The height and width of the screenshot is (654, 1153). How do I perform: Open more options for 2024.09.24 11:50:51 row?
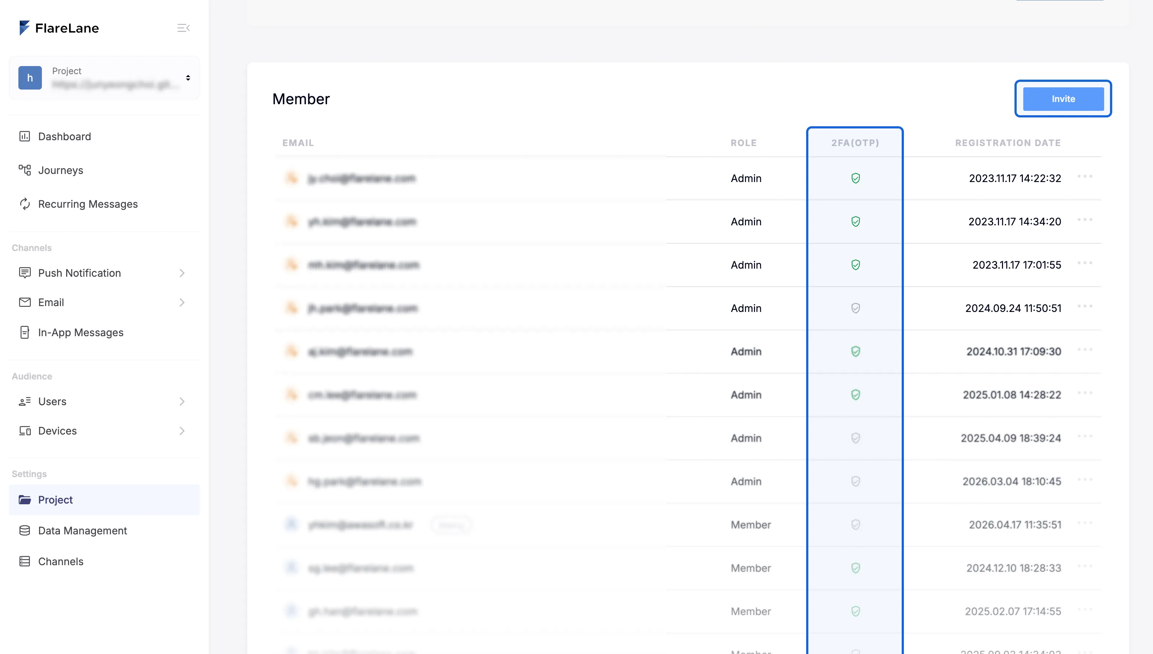pyautogui.click(x=1085, y=306)
